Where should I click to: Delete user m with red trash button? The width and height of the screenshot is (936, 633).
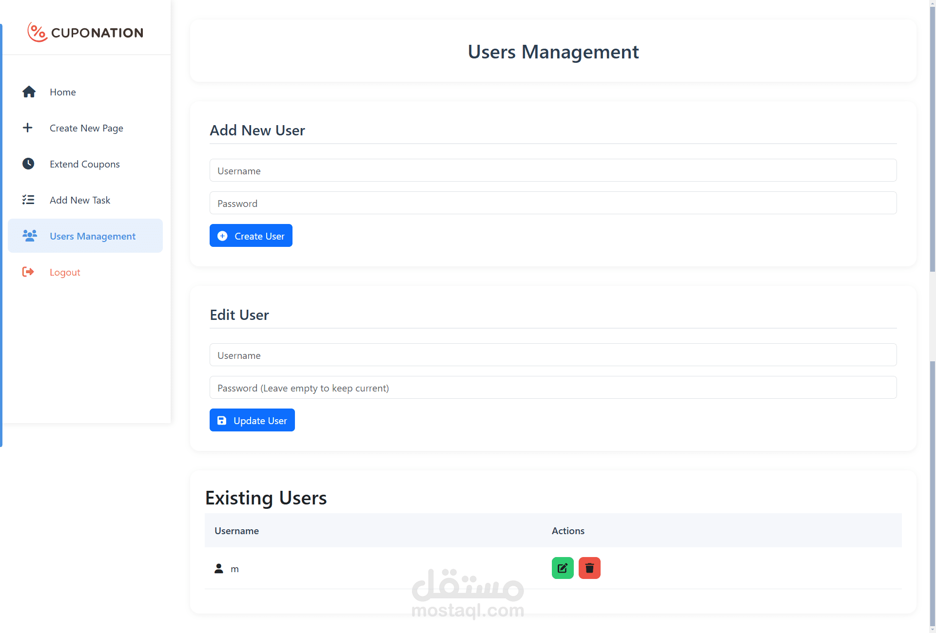coord(589,568)
